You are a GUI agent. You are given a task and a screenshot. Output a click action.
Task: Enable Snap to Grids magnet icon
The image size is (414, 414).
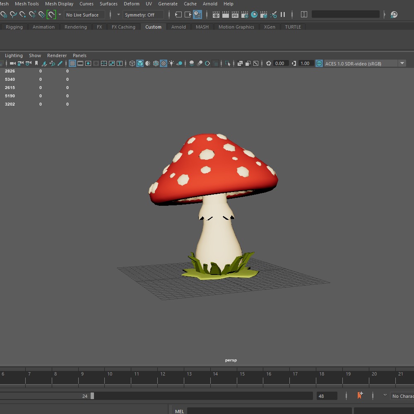pyautogui.click(x=4, y=14)
